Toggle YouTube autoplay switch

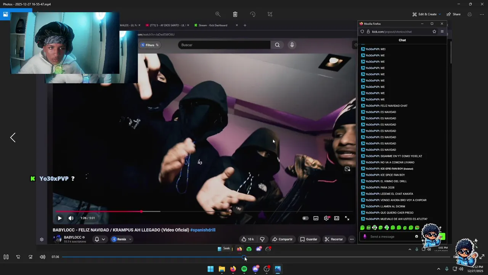[x=305, y=218]
